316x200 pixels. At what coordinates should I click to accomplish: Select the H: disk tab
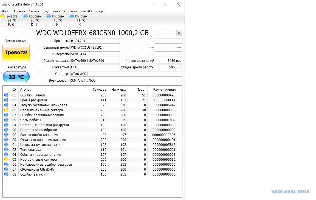[58, 20]
